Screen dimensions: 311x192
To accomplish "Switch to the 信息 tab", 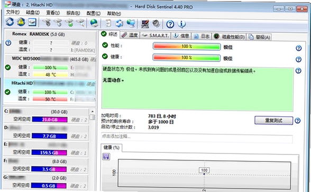I will point(181,36).
